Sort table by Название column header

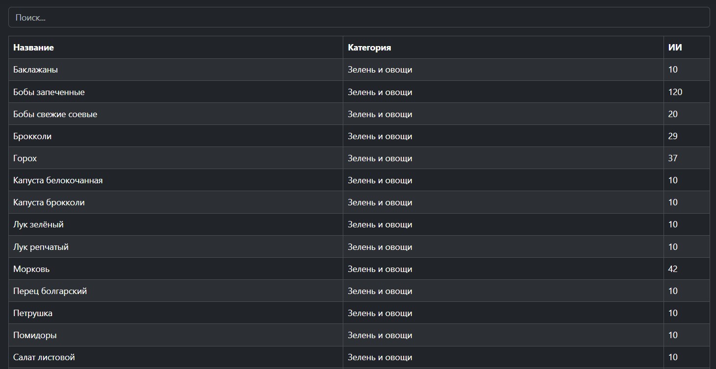(x=34, y=48)
